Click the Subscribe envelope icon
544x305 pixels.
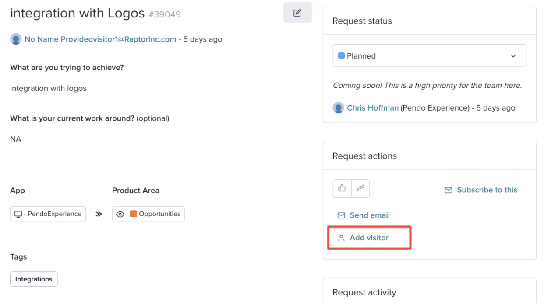tap(449, 190)
